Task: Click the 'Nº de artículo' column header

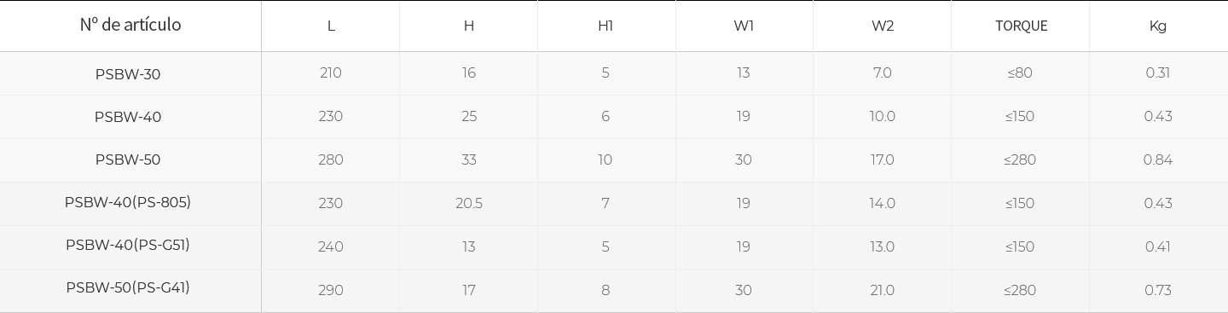Action: click(130, 25)
